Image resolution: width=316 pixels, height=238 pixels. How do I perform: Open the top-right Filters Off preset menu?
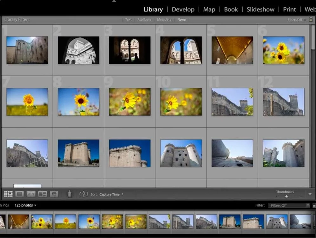click(297, 20)
